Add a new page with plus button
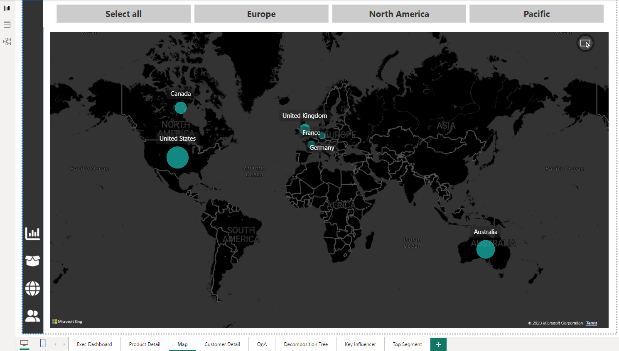 pos(438,344)
